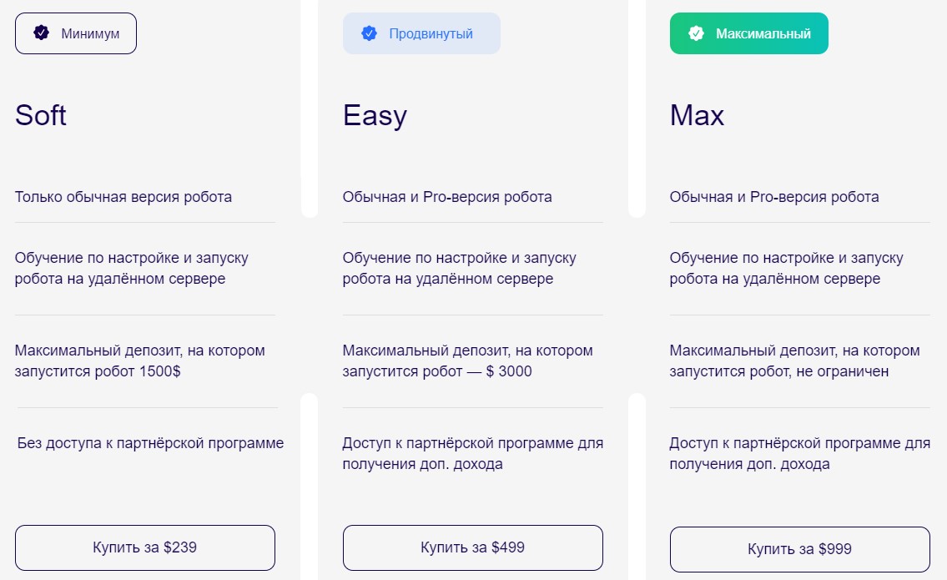This screenshot has width=947, height=580.
Task: Click 'Только обычная версия робота' text
Action: (123, 197)
